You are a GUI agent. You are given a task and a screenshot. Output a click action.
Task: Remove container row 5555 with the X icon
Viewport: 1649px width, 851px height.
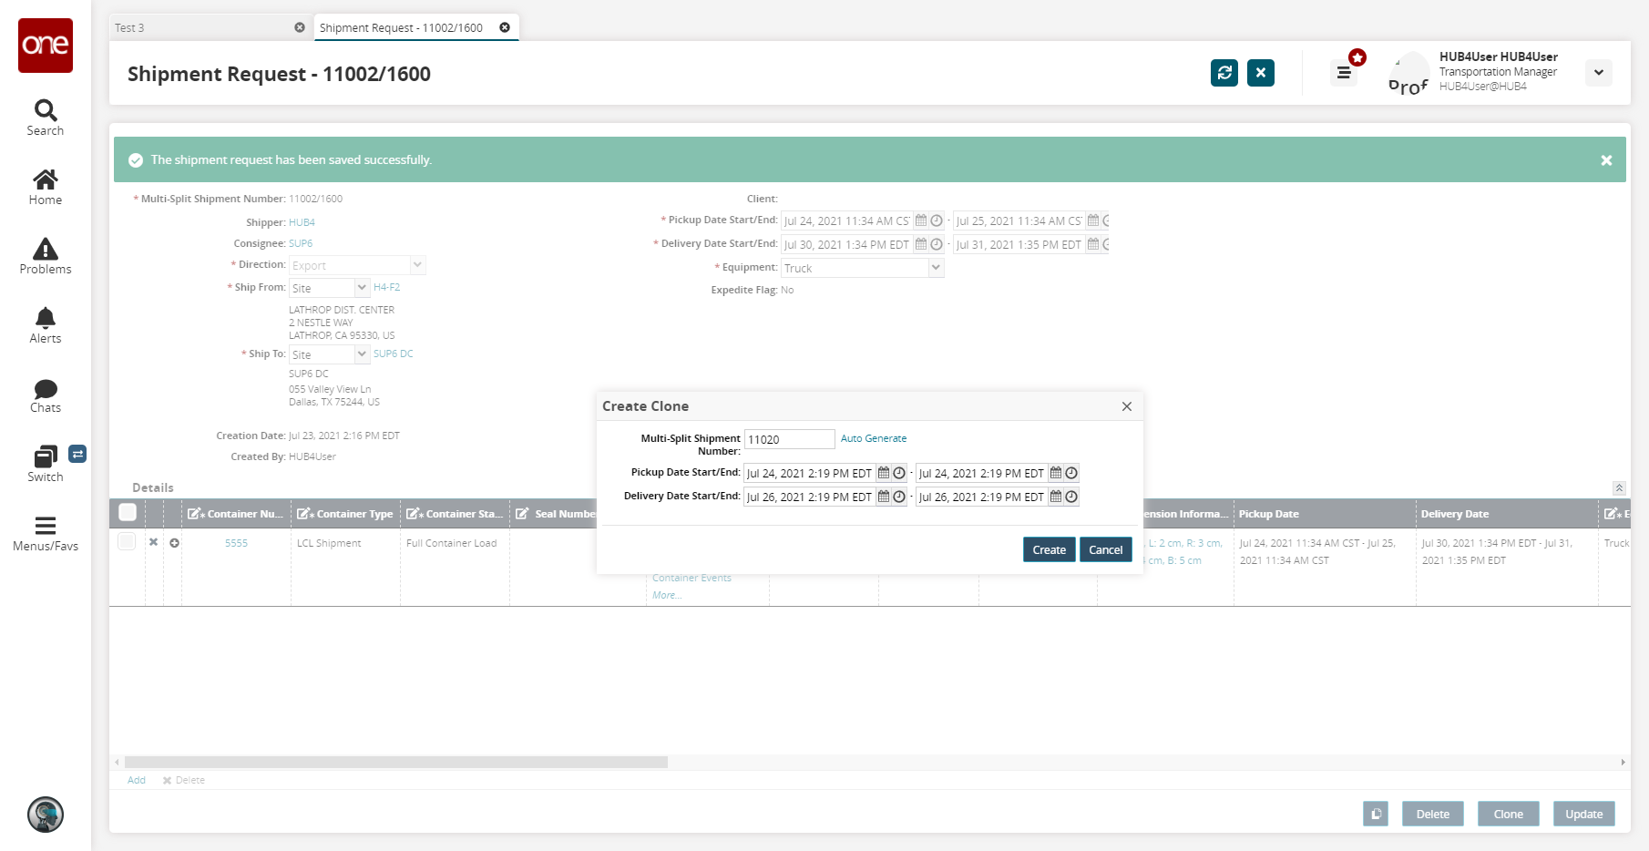(154, 542)
